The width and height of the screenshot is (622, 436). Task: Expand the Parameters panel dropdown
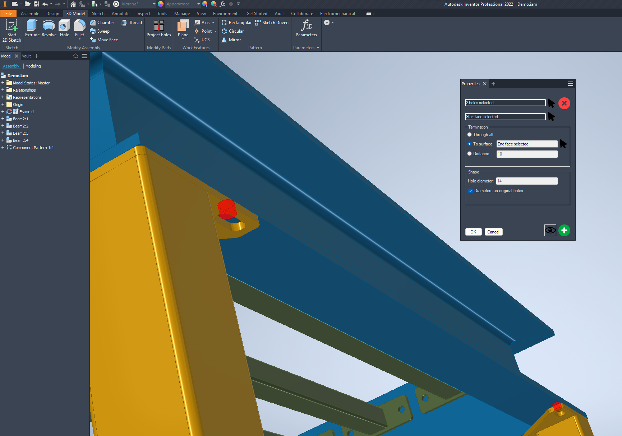tap(318, 48)
